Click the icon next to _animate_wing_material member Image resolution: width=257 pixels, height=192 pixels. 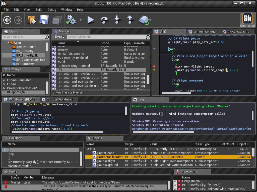click(54, 66)
